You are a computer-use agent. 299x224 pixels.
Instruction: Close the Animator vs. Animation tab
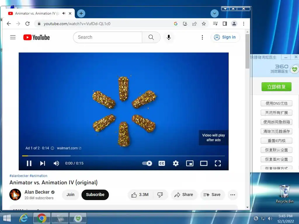pos(70,13)
